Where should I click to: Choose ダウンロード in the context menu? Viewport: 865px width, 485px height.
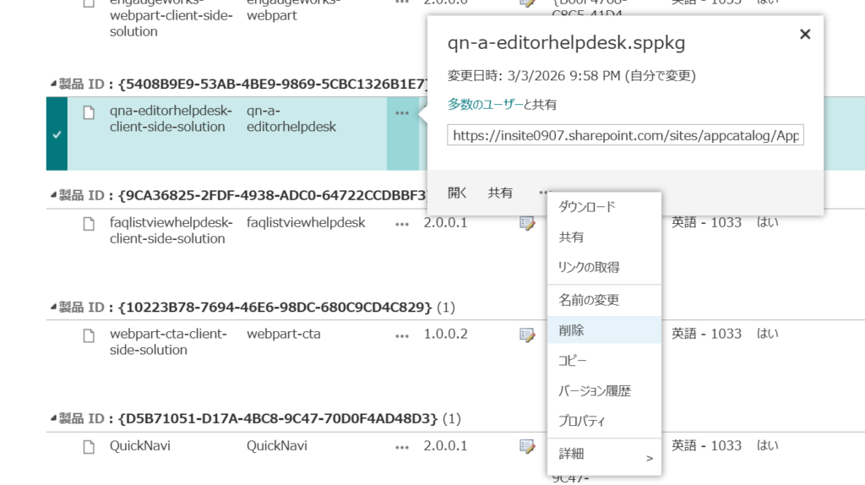(x=586, y=207)
